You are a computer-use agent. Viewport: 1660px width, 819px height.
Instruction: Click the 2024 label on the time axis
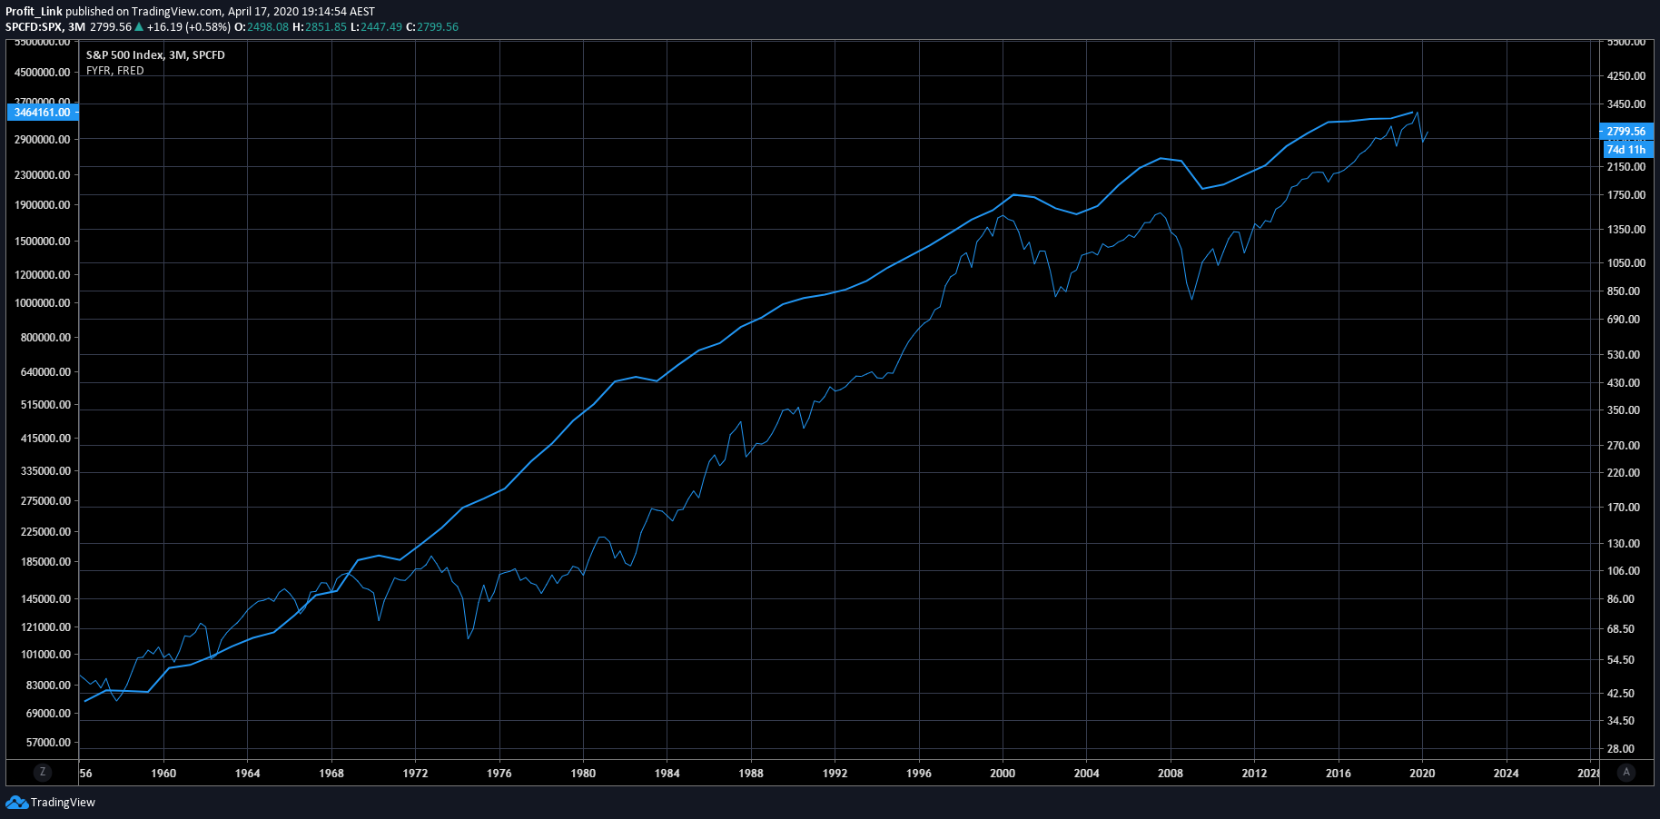pos(1506,774)
